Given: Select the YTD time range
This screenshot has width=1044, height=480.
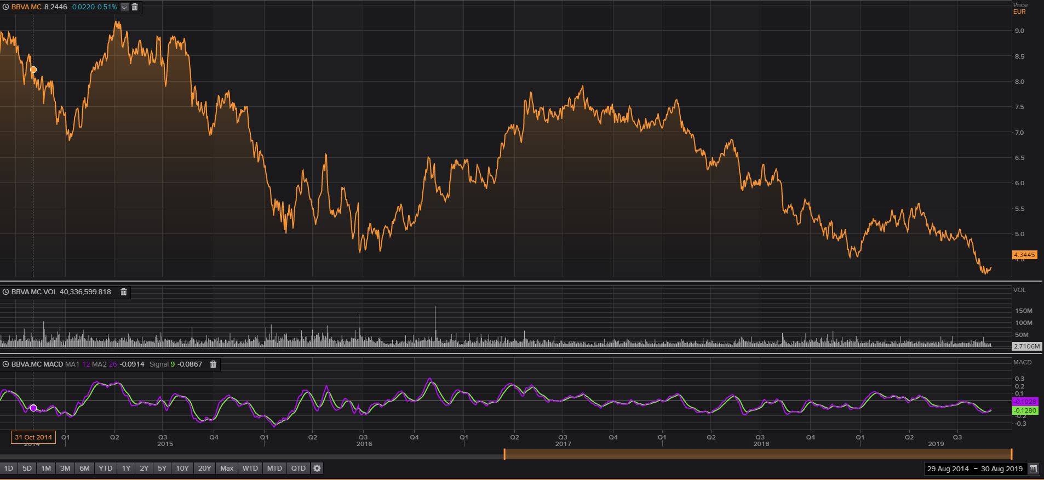Looking at the screenshot, I should 105,468.
